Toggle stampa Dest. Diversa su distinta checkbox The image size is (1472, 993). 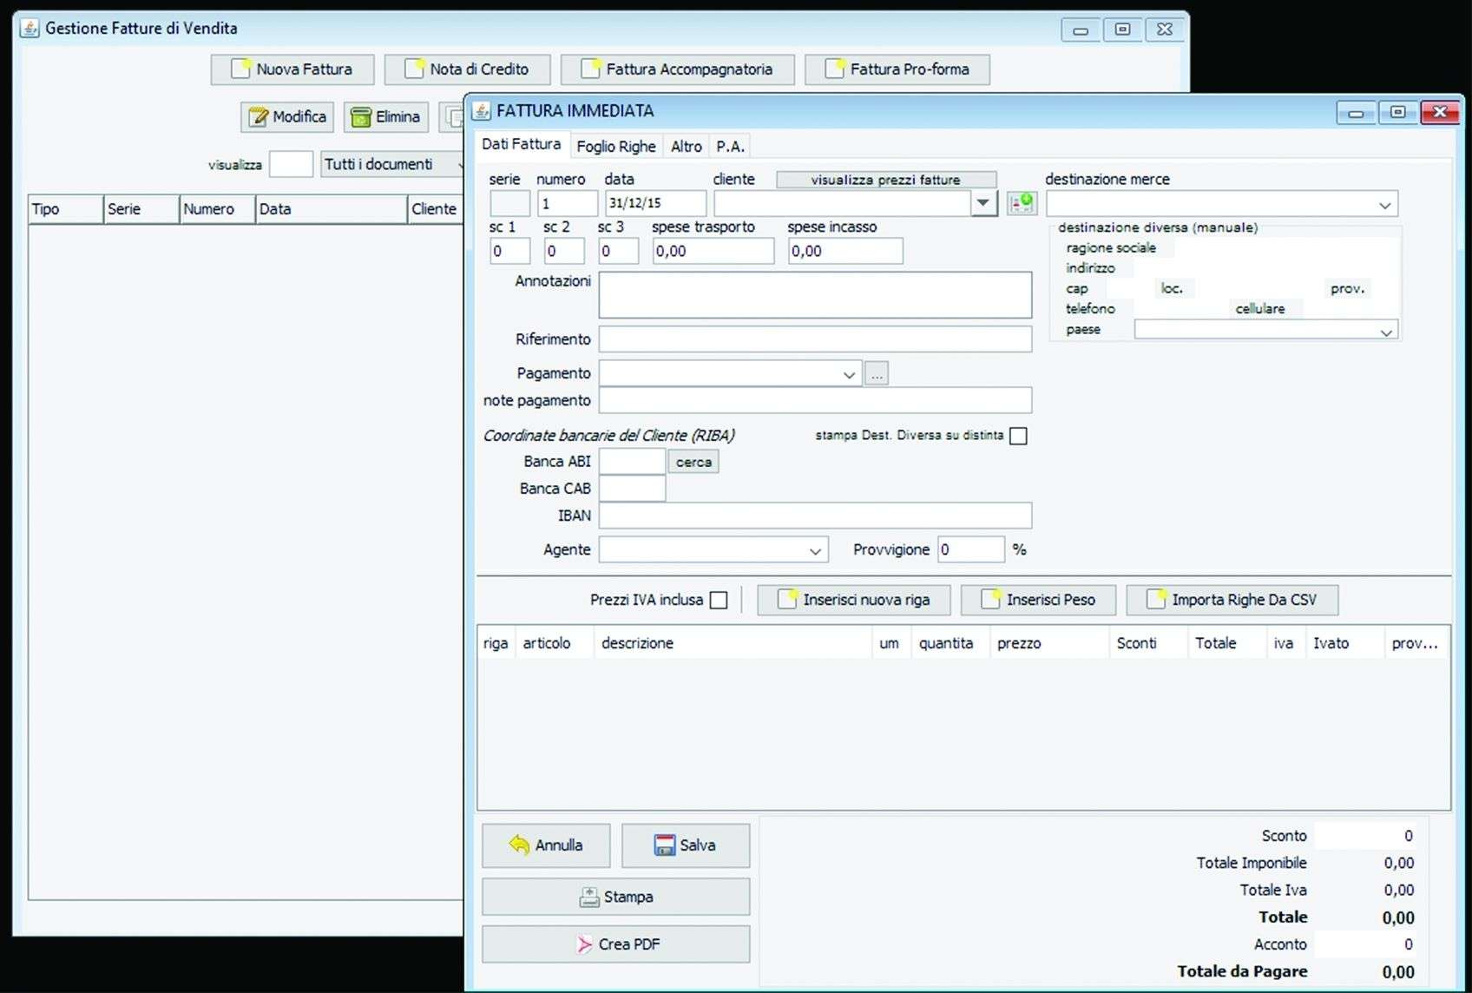coord(1019,436)
